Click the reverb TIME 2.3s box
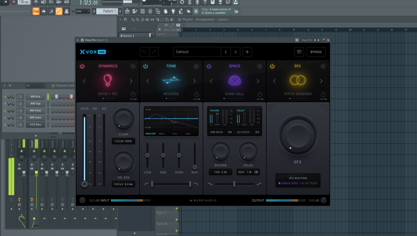Viewport: 417px width, 236px height. pyautogui.click(x=220, y=172)
